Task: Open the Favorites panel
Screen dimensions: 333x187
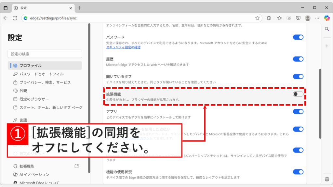Action: coord(279,19)
